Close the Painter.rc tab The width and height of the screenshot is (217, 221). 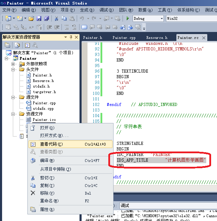pos(203,38)
